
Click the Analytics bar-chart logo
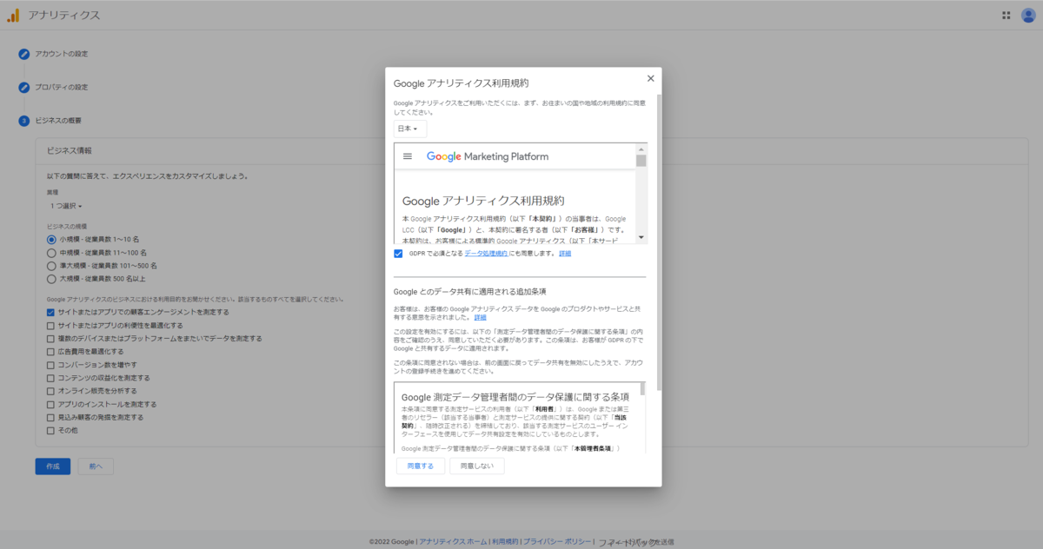(x=13, y=15)
